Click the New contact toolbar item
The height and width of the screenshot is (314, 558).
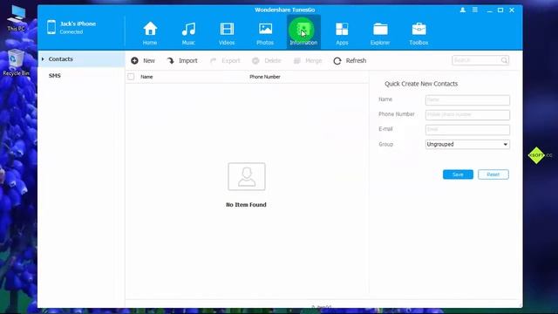143,60
